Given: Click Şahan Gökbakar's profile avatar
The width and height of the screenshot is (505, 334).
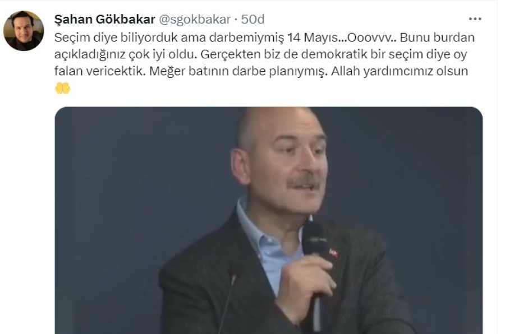Looking at the screenshot, I should 24,31.
